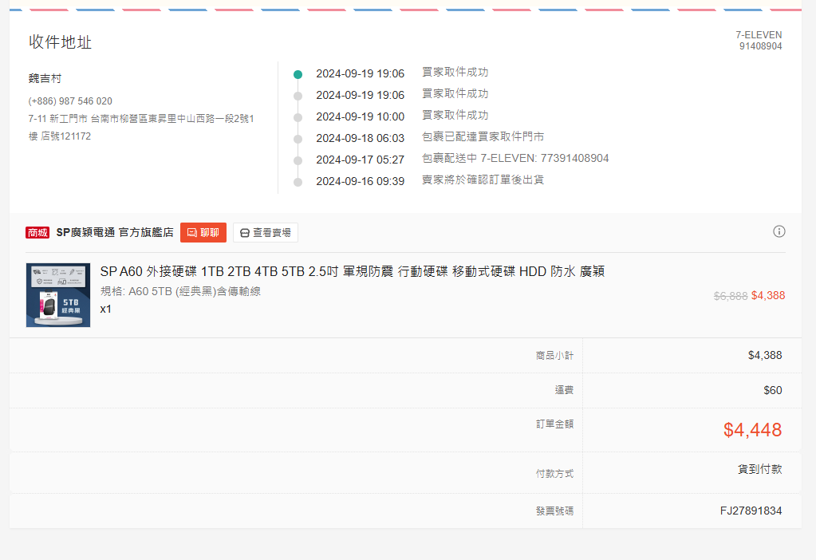Open the SP A60 外接硬碟 product title
The image size is (816, 560).
pyautogui.click(x=352, y=271)
